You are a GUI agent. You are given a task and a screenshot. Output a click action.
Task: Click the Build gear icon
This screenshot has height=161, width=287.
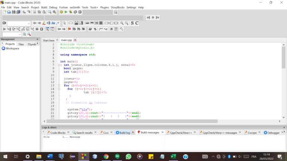(61, 12)
